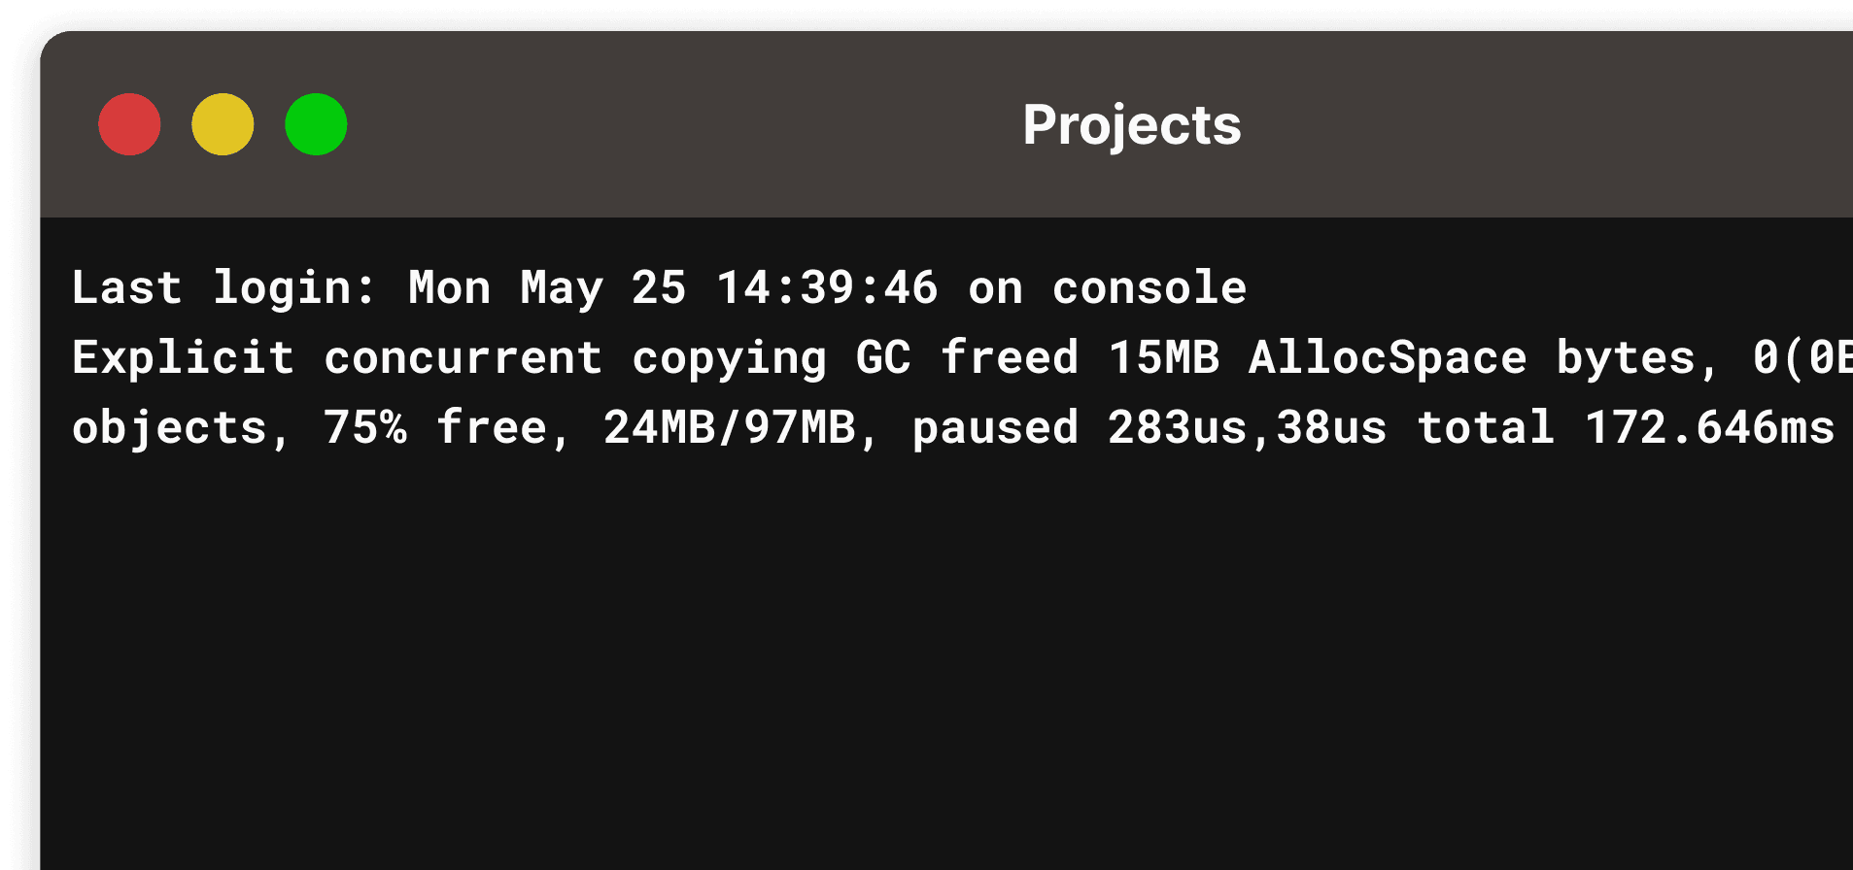The height and width of the screenshot is (870, 1853).
Task: Click the "GC" text
Action: (883, 358)
